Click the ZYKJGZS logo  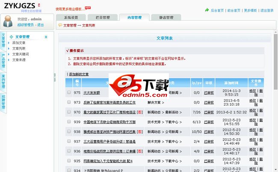[20, 6]
